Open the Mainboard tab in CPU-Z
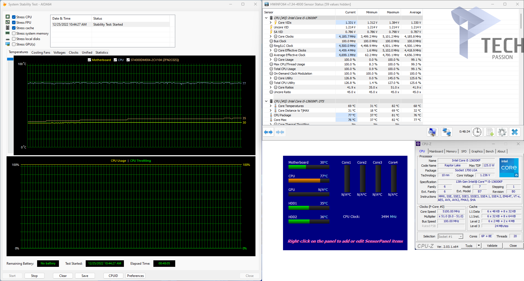Image resolution: width=524 pixels, height=281 pixels. pyautogui.click(x=436, y=151)
